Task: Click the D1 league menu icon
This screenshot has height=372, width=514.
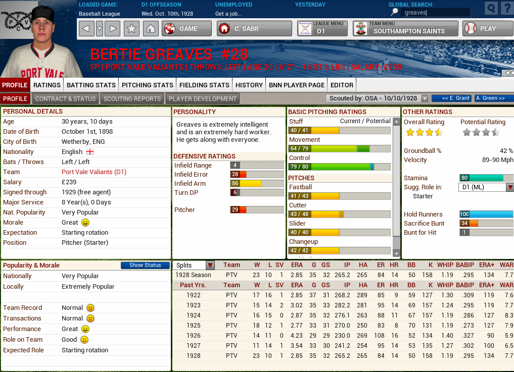Action: tap(304, 29)
